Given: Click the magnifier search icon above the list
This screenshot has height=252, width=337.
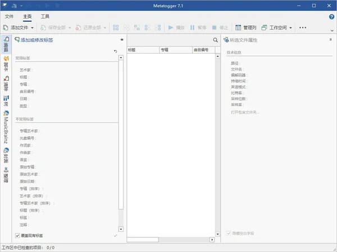Looking at the screenshot, I should click(215, 40).
